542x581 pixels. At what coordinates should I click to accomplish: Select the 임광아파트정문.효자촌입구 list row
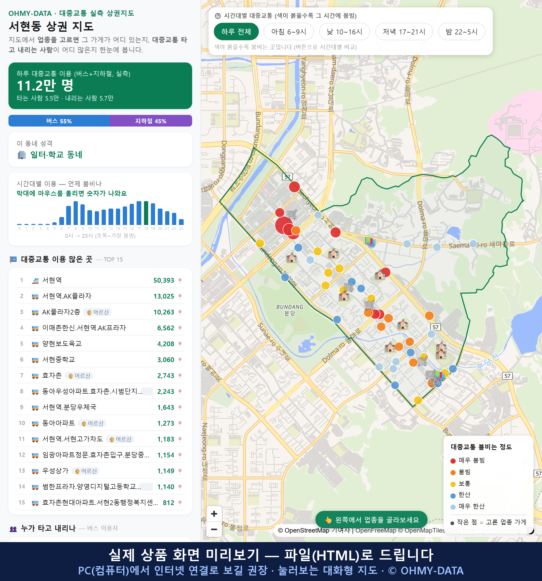(100, 455)
